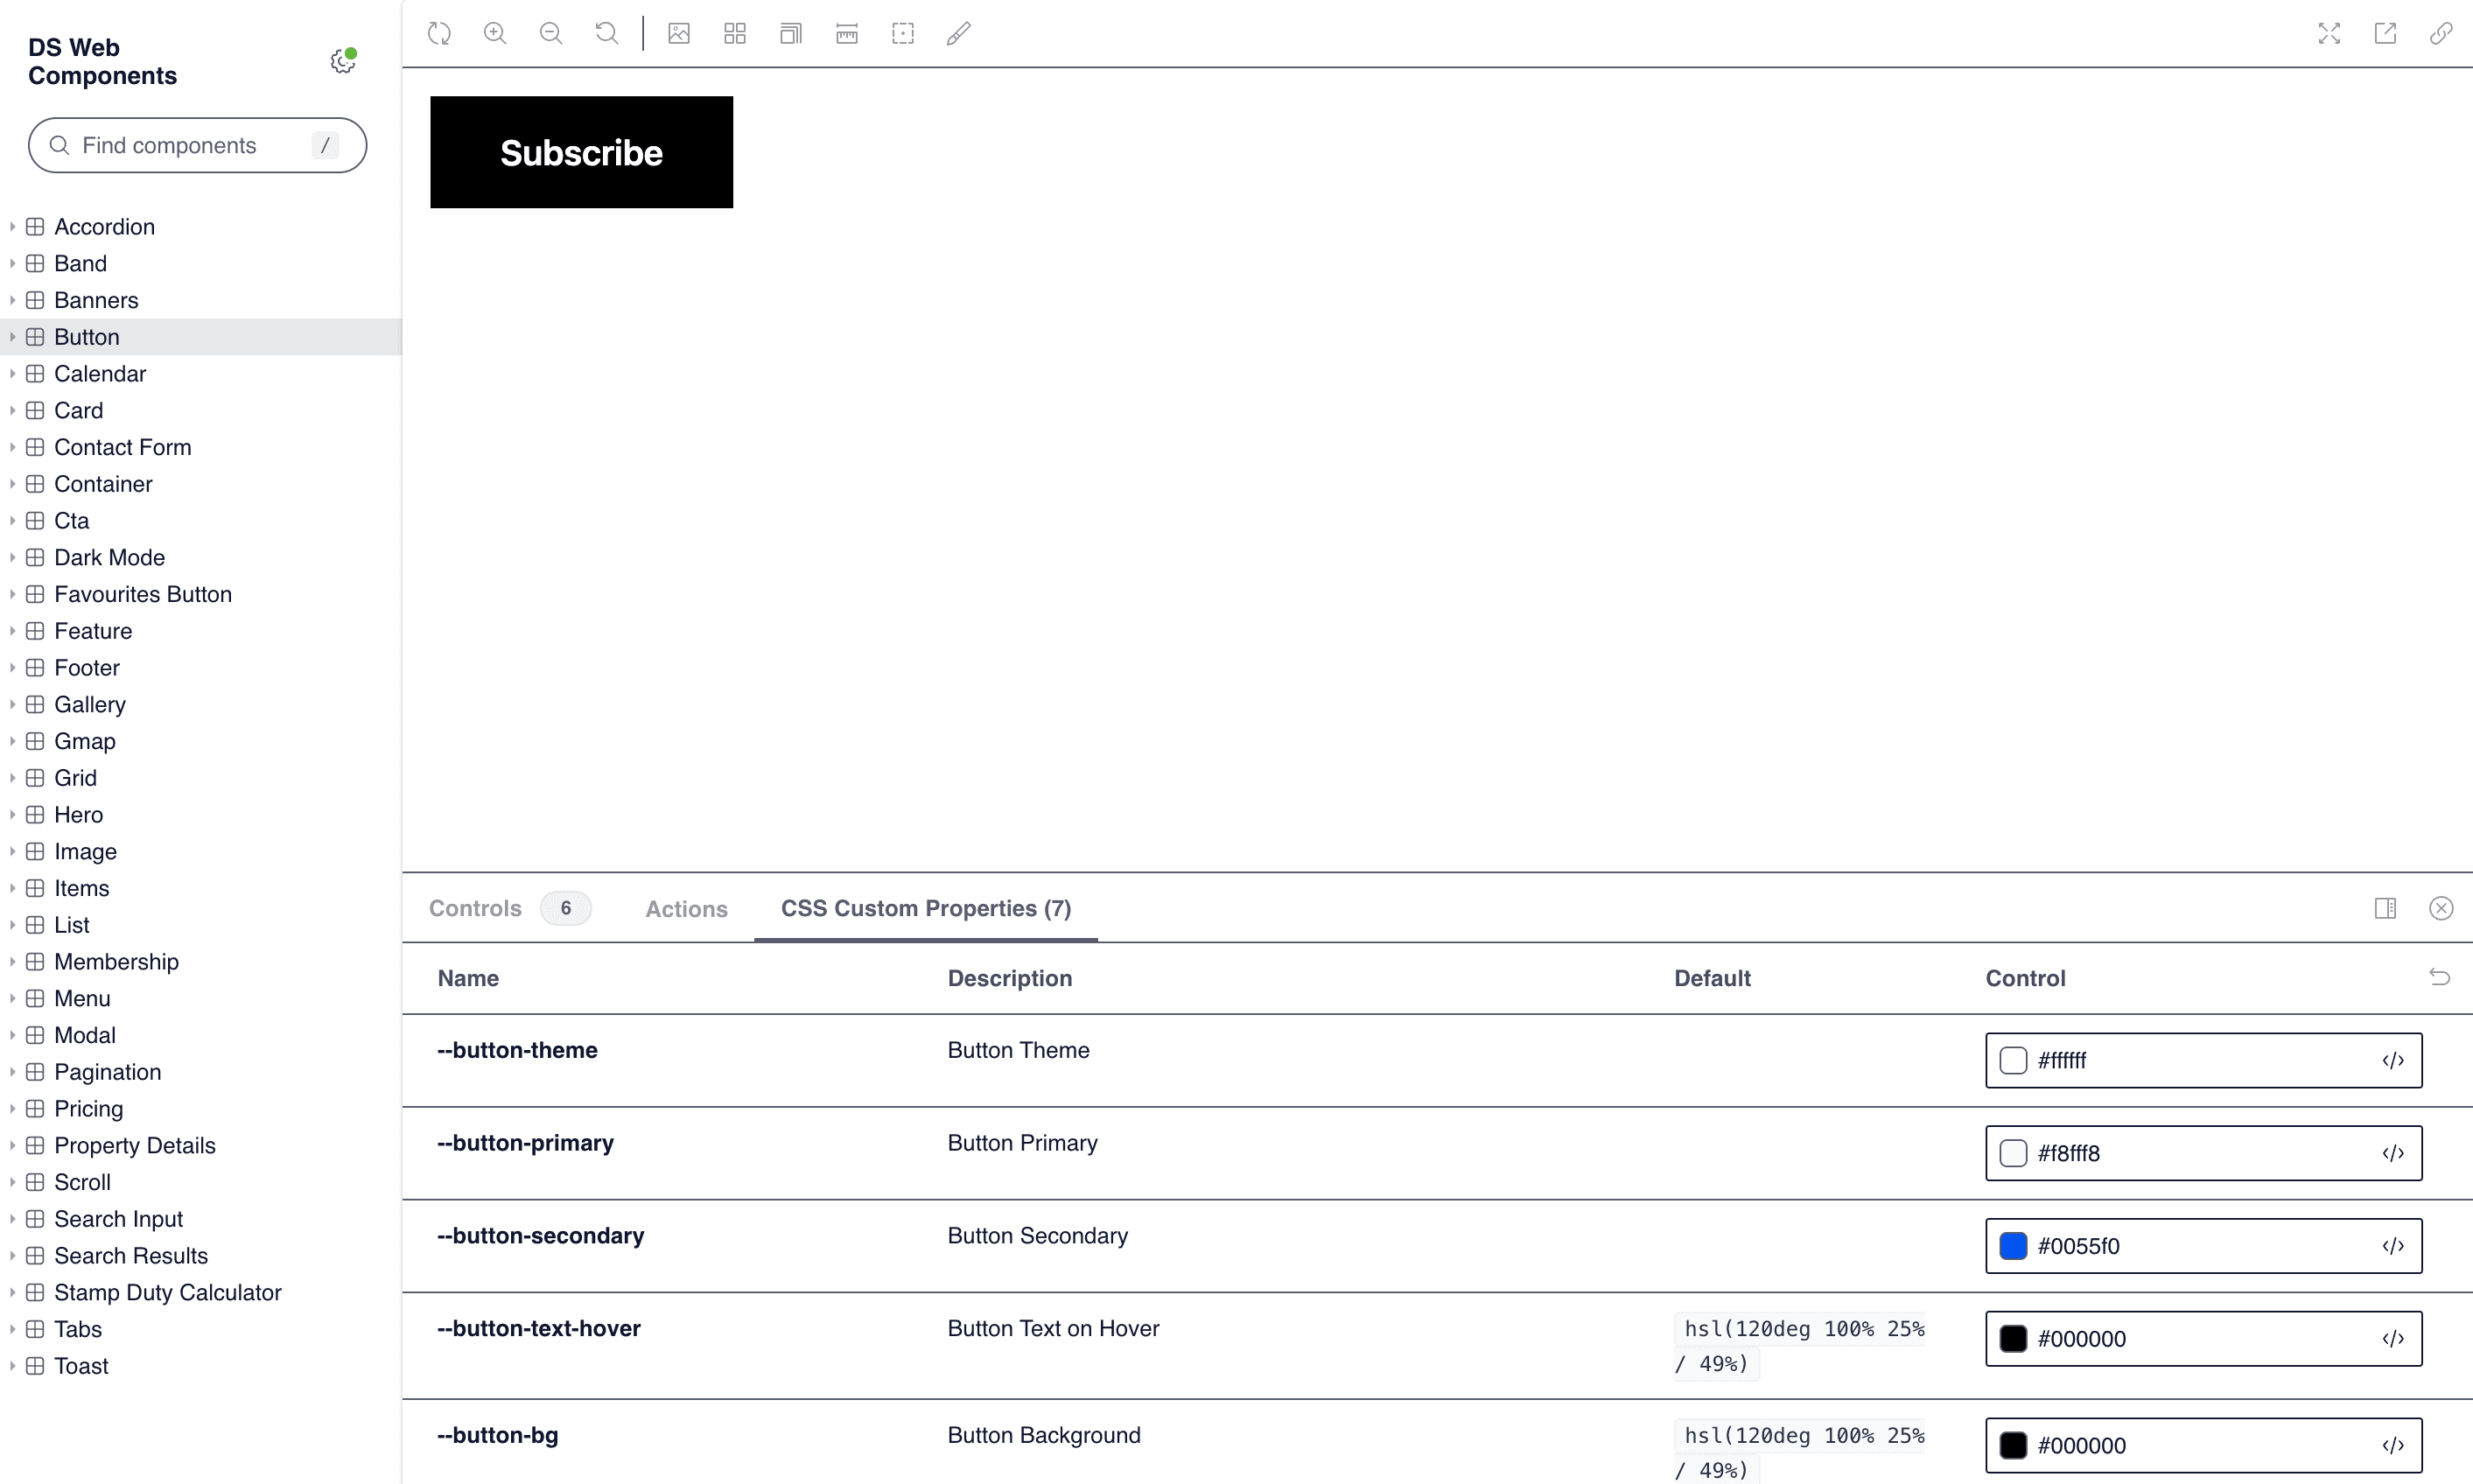Open the Footer component
This screenshot has height=1484, width=2473.
87,668
